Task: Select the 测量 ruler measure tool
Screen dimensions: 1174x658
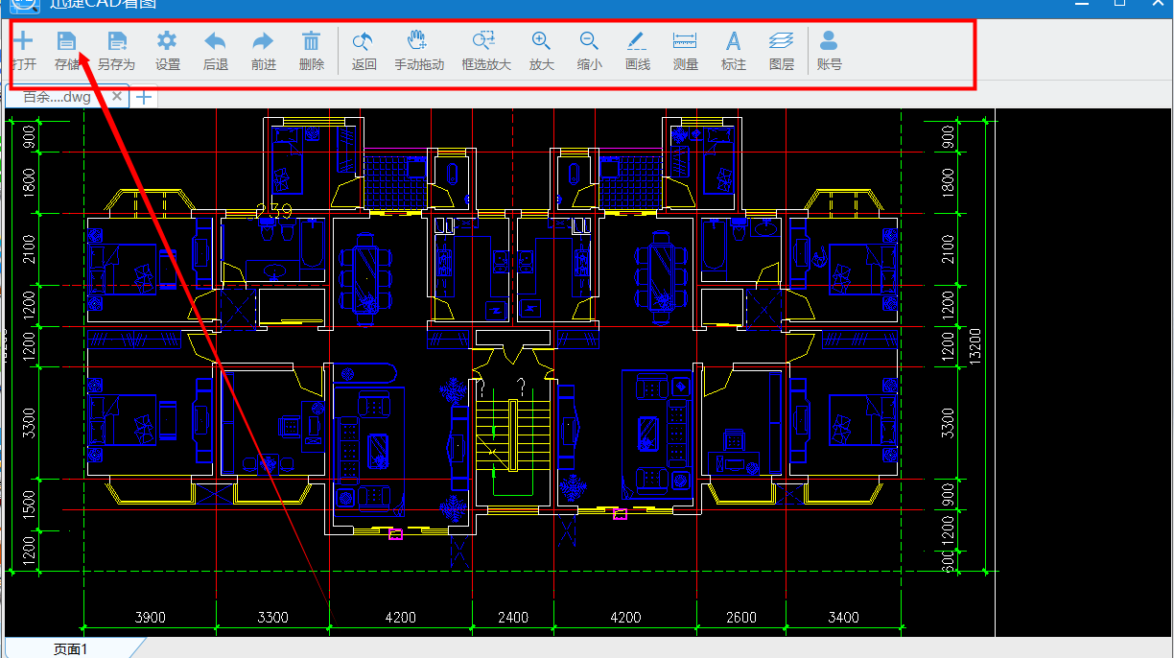Action: point(685,51)
